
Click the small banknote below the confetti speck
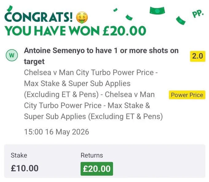pyautogui.click(x=129, y=17)
